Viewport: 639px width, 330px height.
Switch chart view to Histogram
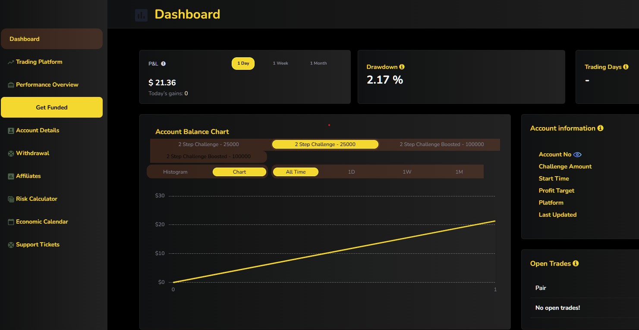tap(175, 172)
